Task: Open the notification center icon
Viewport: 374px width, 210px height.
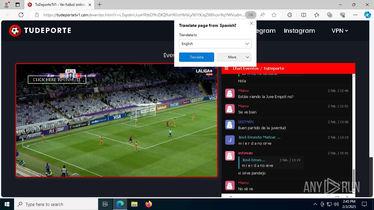Action: (364, 204)
